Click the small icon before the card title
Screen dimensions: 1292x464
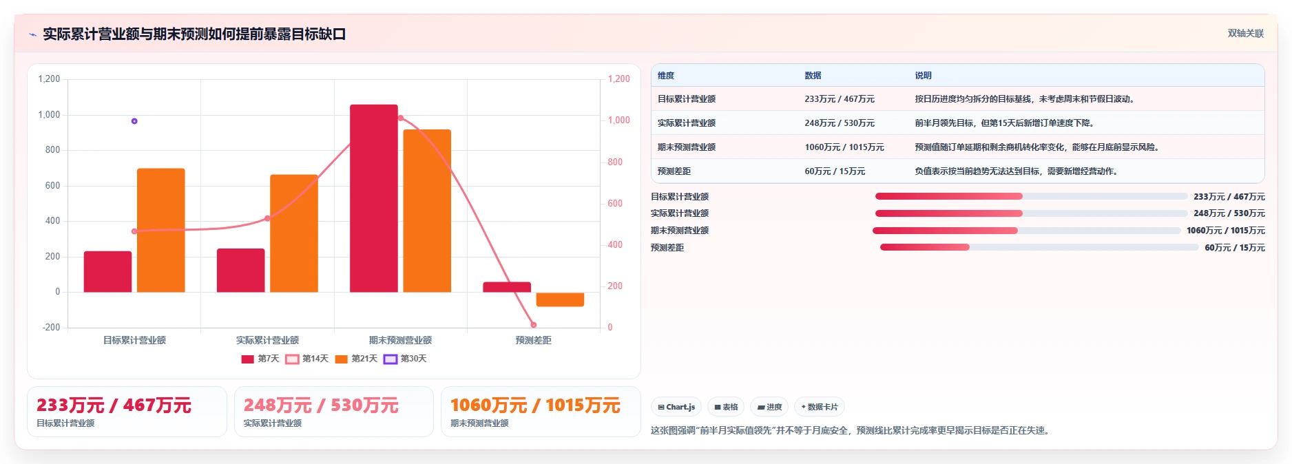pyautogui.click(x=32, y=34)
